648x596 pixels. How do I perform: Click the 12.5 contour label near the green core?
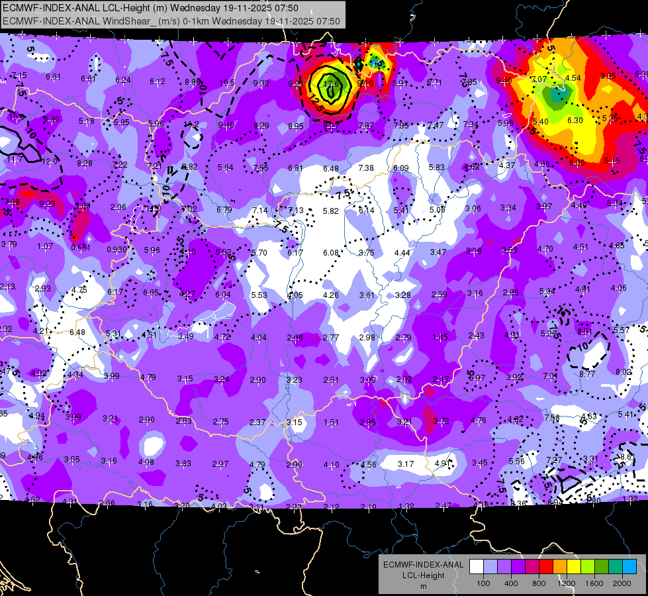315,103
